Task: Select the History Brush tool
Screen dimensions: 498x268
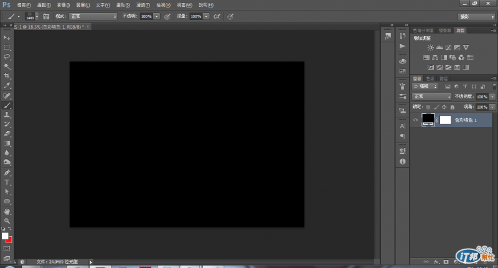Action: pyautogui.click(x=7, y=124)
